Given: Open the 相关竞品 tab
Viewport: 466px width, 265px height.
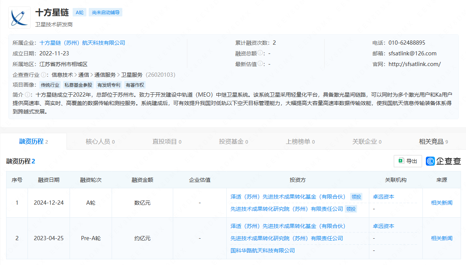Looking at the screenshot, I should (433, 142).
